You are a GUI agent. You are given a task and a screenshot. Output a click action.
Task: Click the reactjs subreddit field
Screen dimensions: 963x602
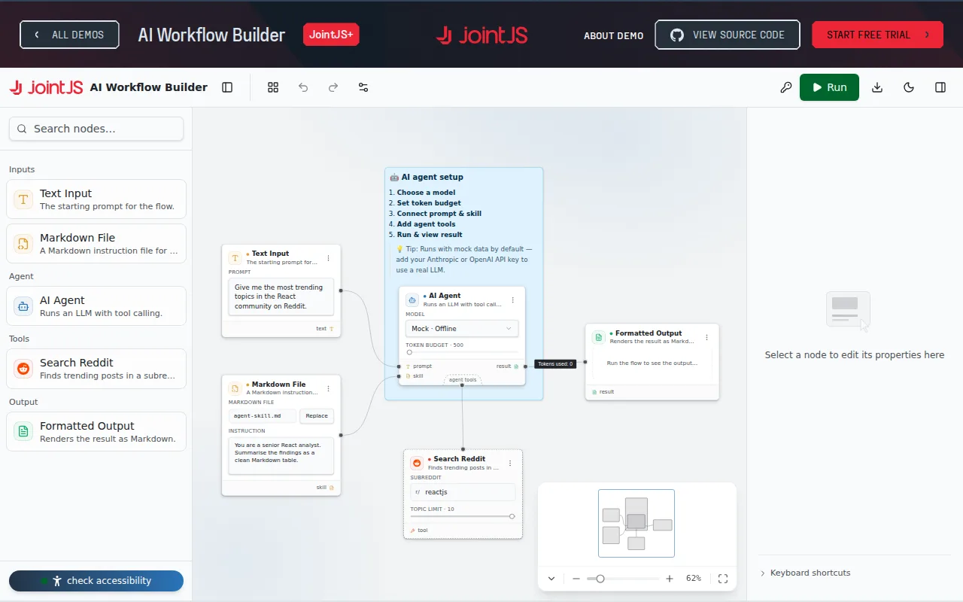463,492
